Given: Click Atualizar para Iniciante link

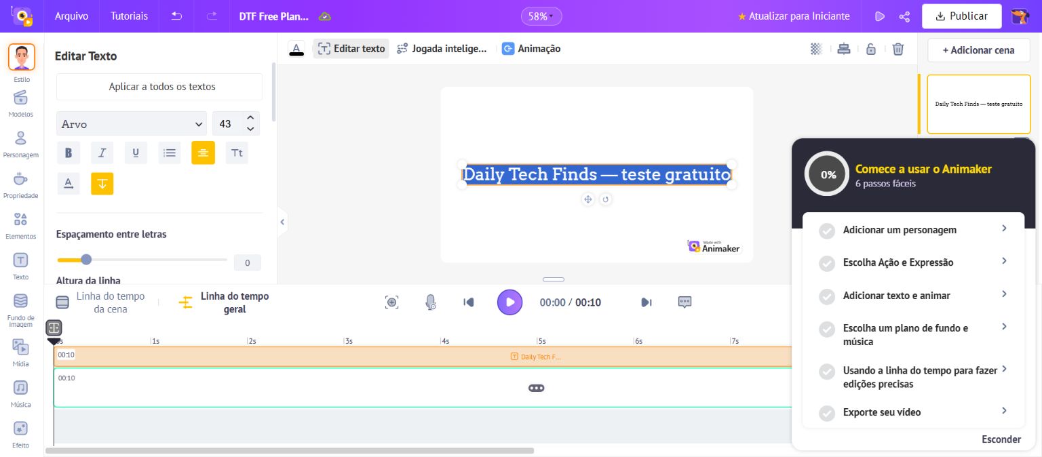Looking at the screenshot, I should [793, 16].
